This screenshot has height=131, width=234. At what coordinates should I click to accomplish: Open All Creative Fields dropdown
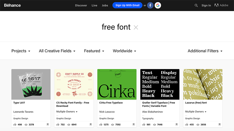pos(57,51)
